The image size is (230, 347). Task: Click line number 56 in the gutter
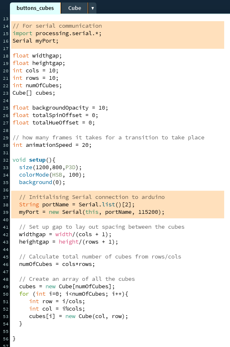[5, 339]
